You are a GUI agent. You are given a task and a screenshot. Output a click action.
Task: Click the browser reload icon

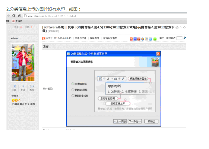(x=14, y=16)
